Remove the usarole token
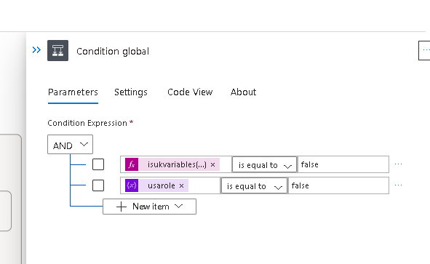Viewport: 430px width, 264px height. [182, 186]
